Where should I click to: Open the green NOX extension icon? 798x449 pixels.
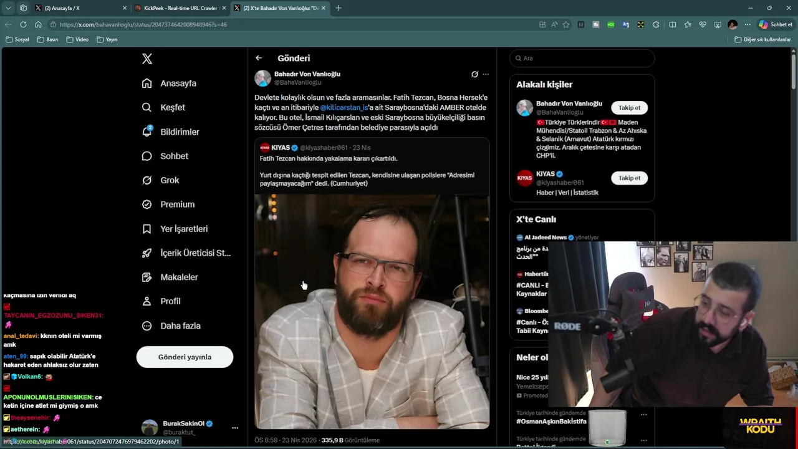point(611,24)
